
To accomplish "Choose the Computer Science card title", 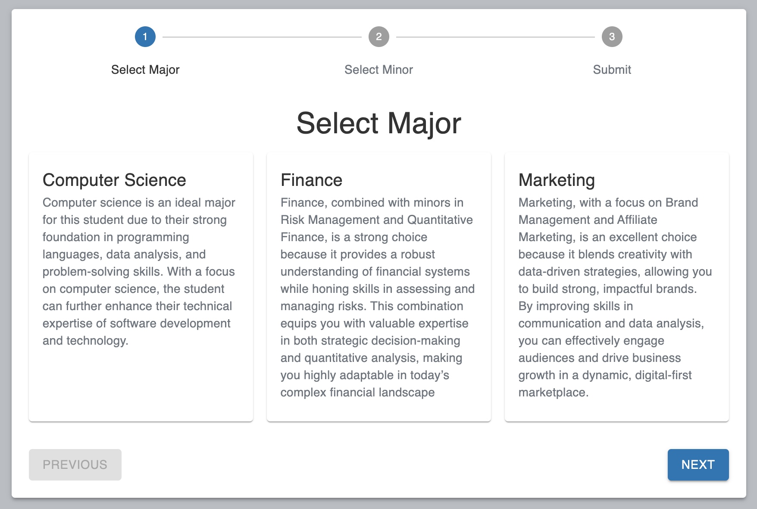I will (x=114, y=180).
